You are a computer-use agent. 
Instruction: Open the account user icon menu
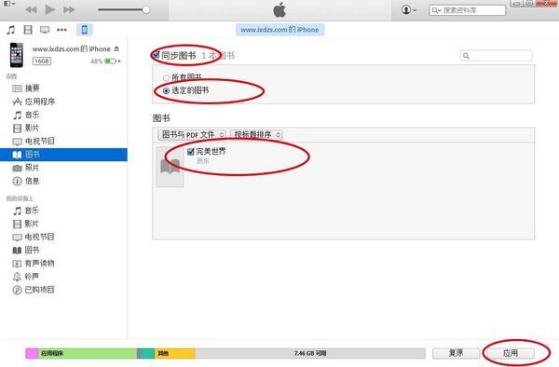click(409, 9)
